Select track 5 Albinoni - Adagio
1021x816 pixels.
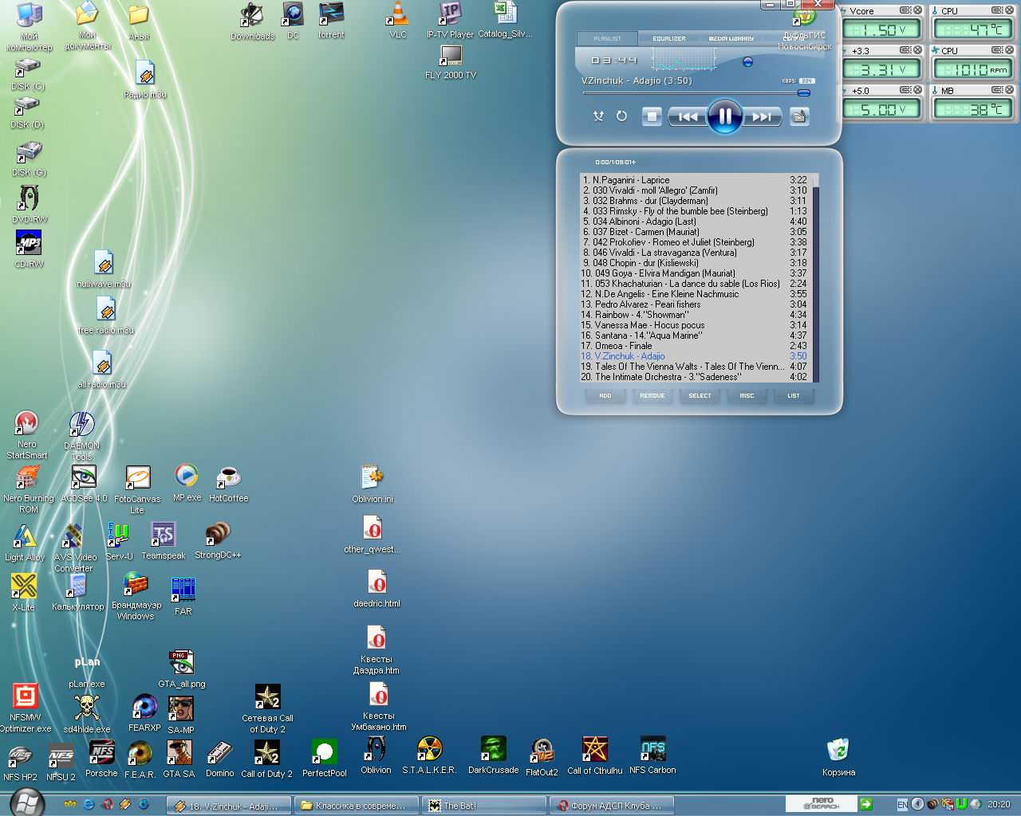[645, 222]
